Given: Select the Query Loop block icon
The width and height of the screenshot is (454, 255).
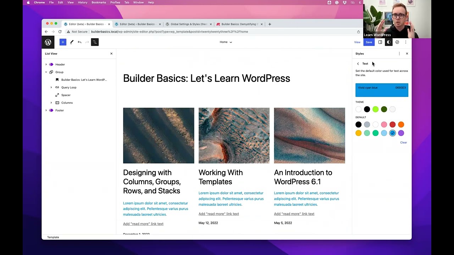Looking at the screenshot, I should (x=57, y=87).
